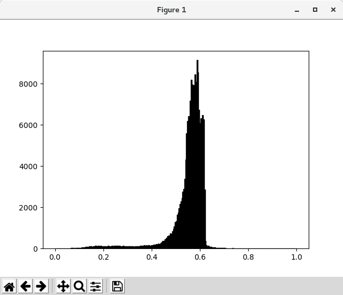Close the Figure 1 window
The image size is (343, 295).
[333, 10]
